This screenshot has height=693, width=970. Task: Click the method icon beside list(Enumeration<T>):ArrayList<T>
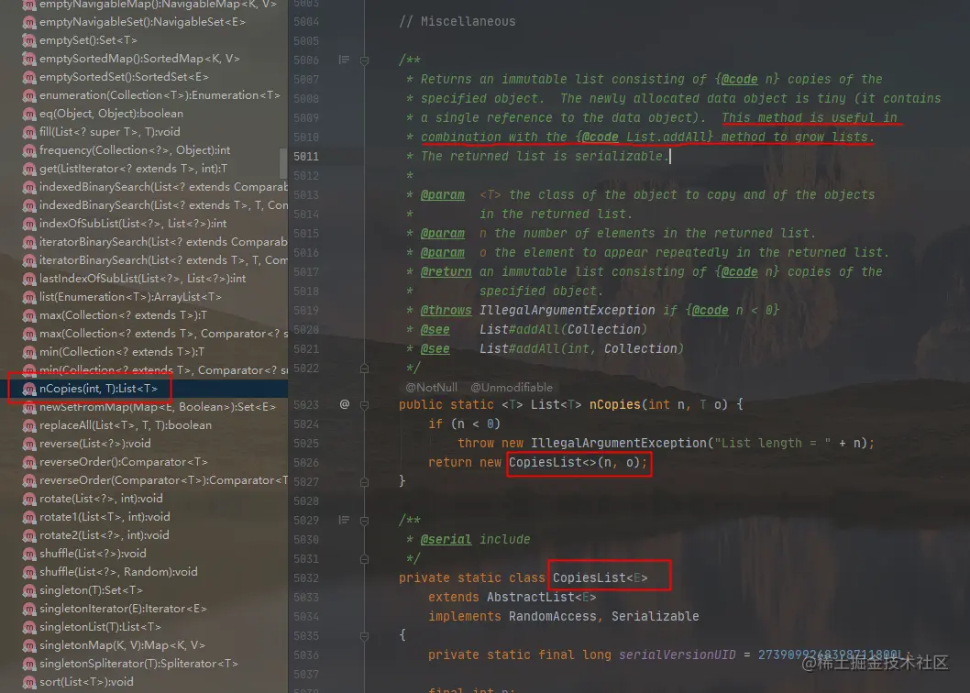coord(29,298)
